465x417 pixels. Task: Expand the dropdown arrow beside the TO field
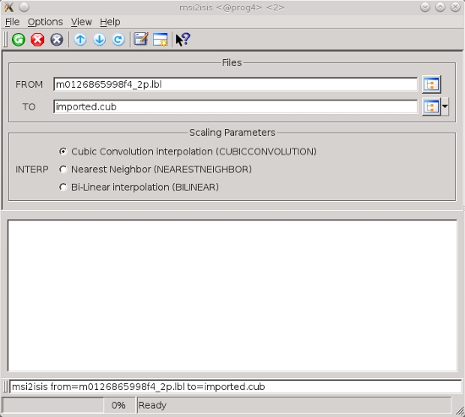point(445,106)
